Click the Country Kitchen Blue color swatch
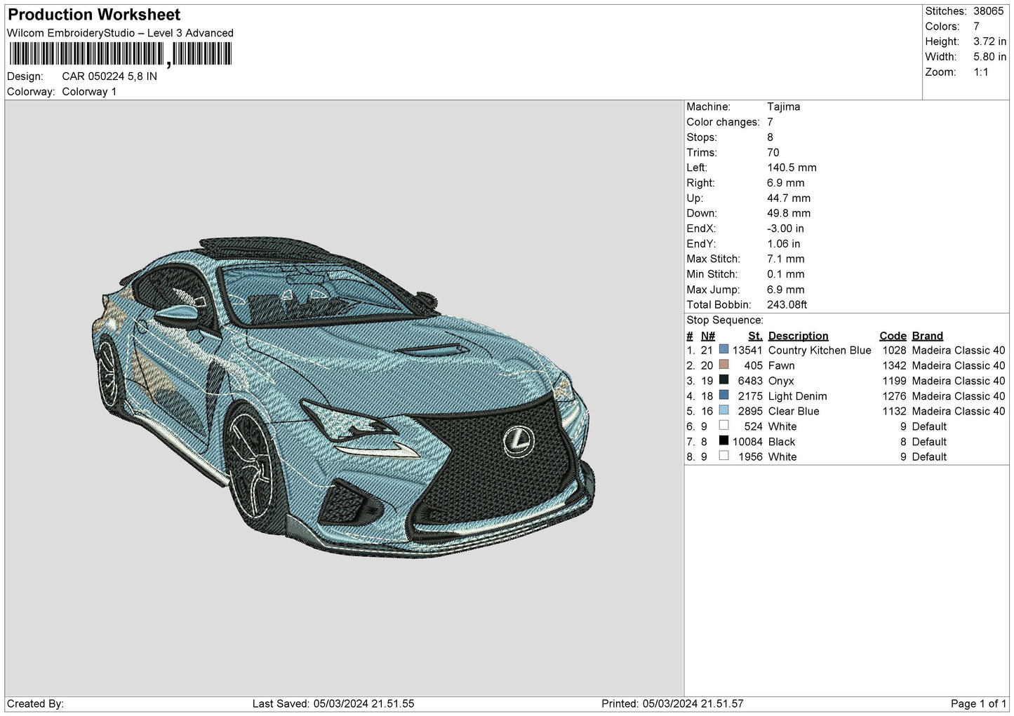Screen dimensions: 1014x716 [723, 350]
